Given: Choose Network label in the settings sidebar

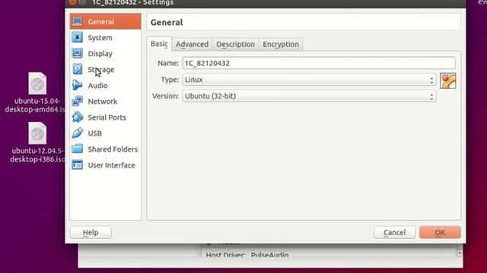Looking at the screenshot, I should click(x=103, y=102).
